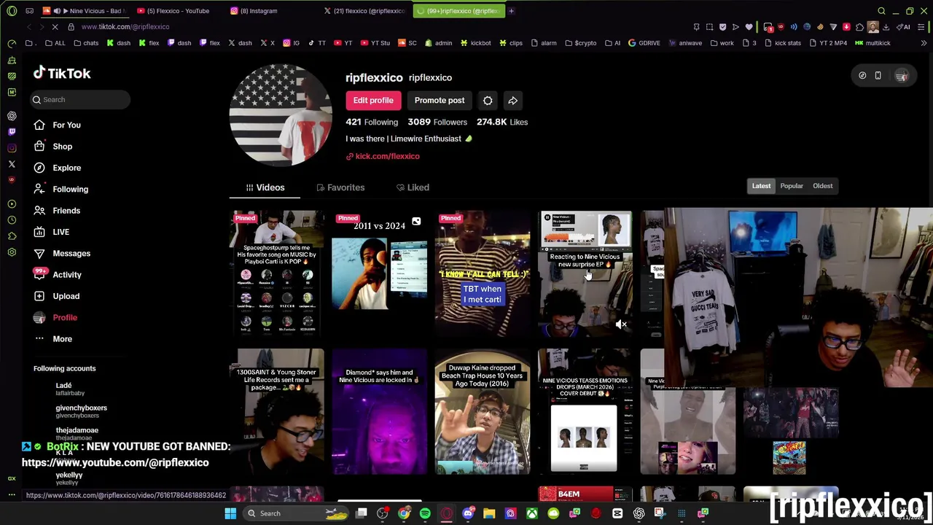Viewport: 933px width, 525px height.
Task: Click the share profile arrow icon
Action: coord(512,101)
